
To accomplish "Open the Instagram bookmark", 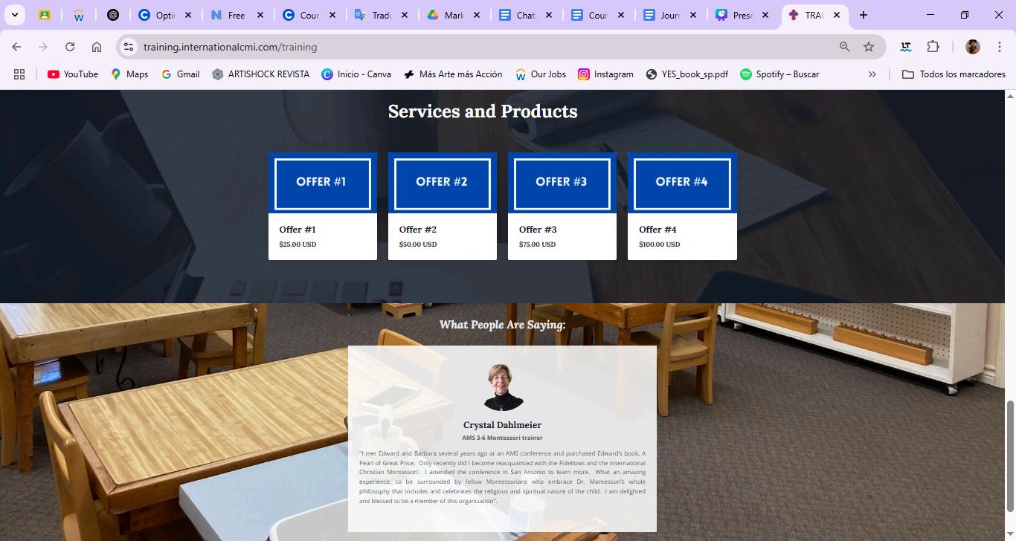I will pyautogui.click(x=606, y=74).
